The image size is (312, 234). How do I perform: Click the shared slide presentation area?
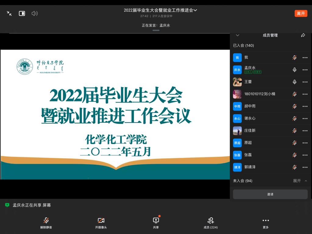115,114
